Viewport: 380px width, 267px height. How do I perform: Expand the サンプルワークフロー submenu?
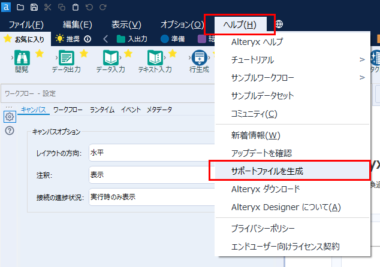297,78
